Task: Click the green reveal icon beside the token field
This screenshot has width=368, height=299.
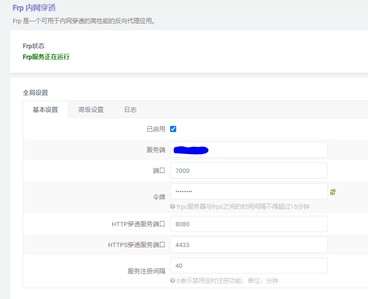Action: click(333, 192)
